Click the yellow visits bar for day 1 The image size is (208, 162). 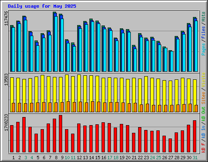[12, 90]
